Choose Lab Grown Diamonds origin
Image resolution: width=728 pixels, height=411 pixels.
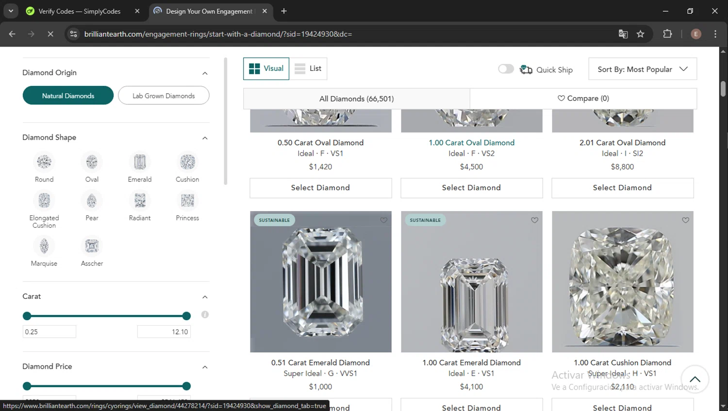(x=164, y=96)
